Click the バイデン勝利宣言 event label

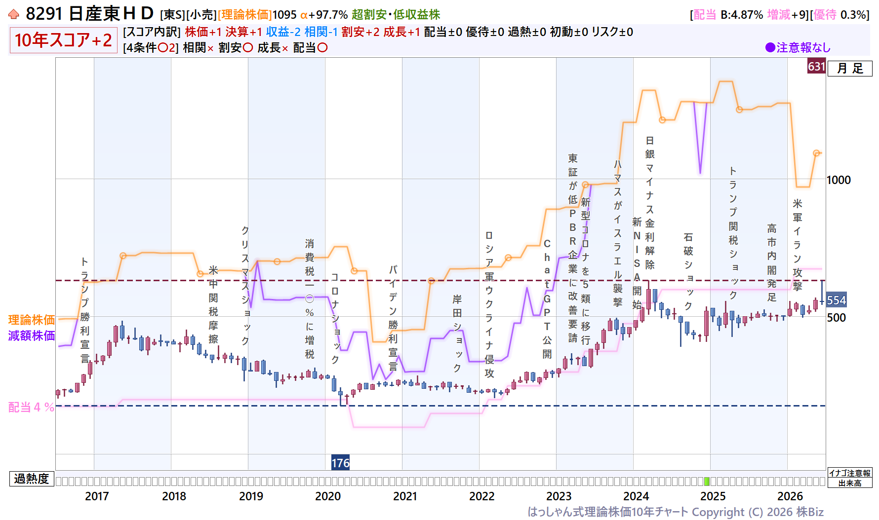393,318
